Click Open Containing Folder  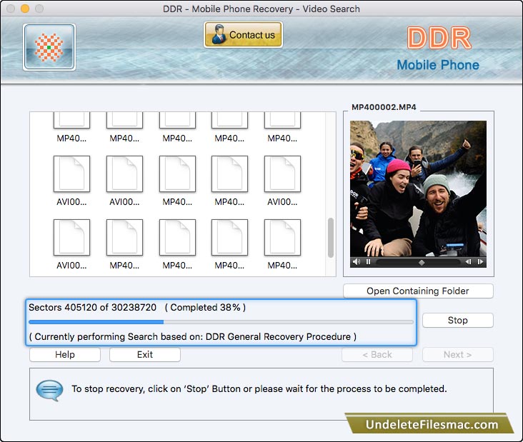click(x=418, y=291)
